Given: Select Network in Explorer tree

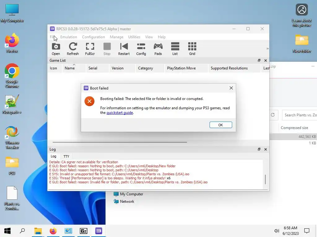Looking at the screenshot, I should click(124, 202).
